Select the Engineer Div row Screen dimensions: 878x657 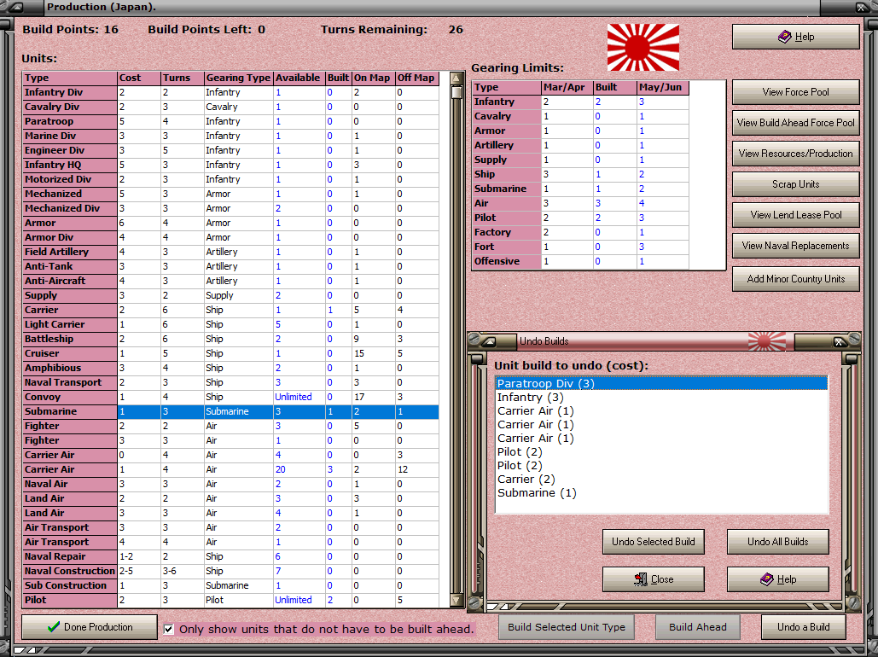pos(230,151)
